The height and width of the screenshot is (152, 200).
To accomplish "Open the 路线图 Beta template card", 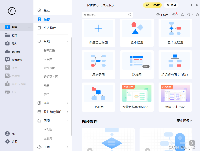I will click(x=137, y=65).
